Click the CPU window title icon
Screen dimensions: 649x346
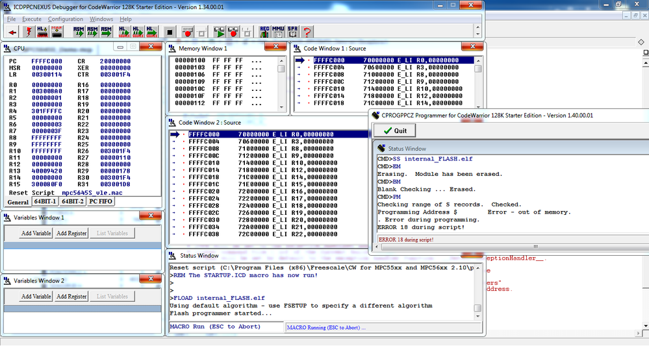click(7, 49)
